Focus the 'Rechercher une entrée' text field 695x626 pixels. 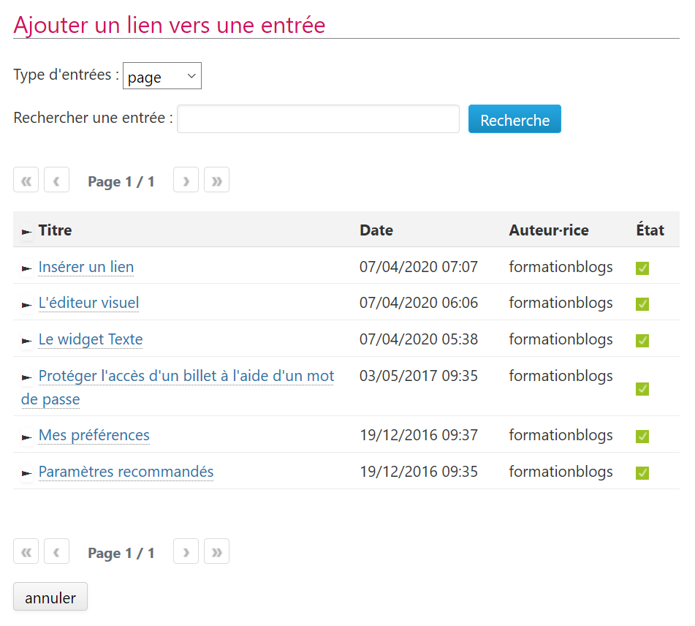pos(318,119)
